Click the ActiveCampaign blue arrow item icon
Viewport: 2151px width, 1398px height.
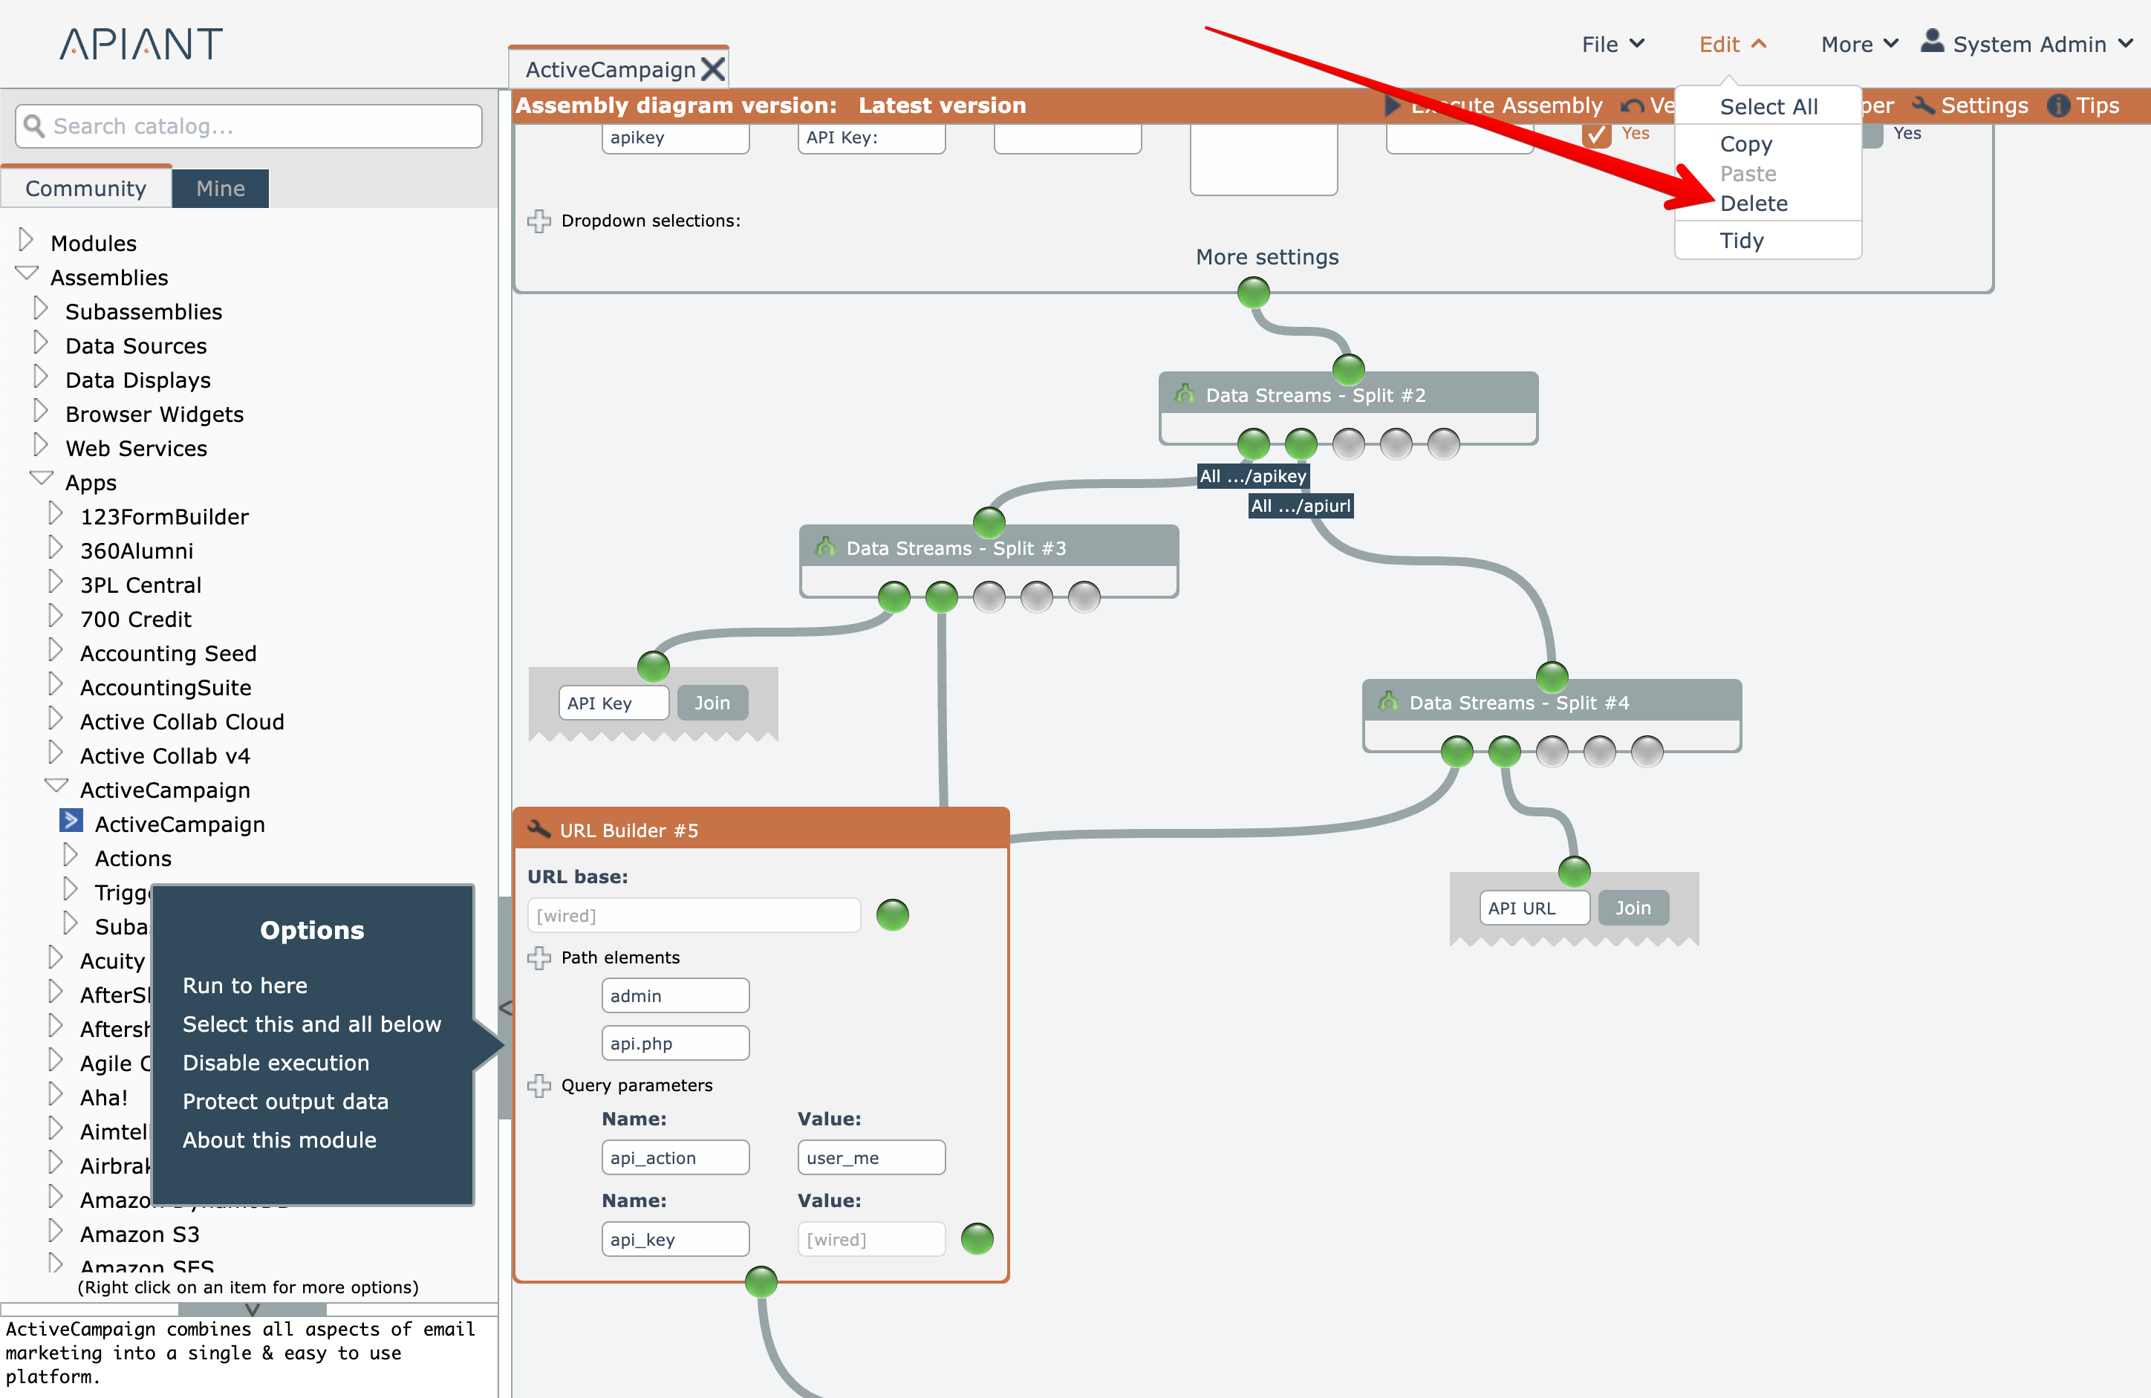(x=71, y=822)
